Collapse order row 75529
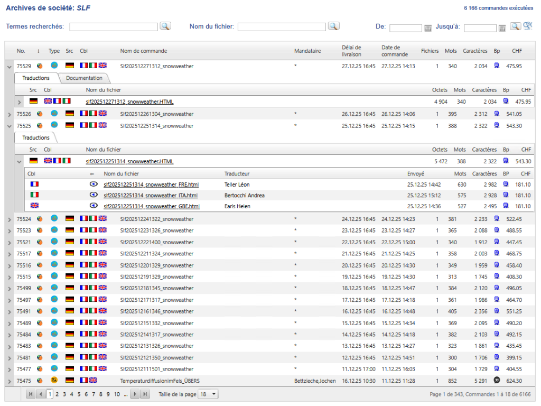The height and width of the screenshot is (406, 541). point(9,67)
